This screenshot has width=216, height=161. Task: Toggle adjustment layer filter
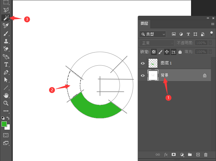[181, 34]
